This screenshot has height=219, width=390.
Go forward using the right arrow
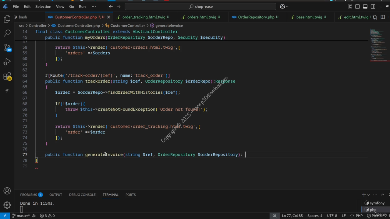pyautogui.click(x=119, y=6)
